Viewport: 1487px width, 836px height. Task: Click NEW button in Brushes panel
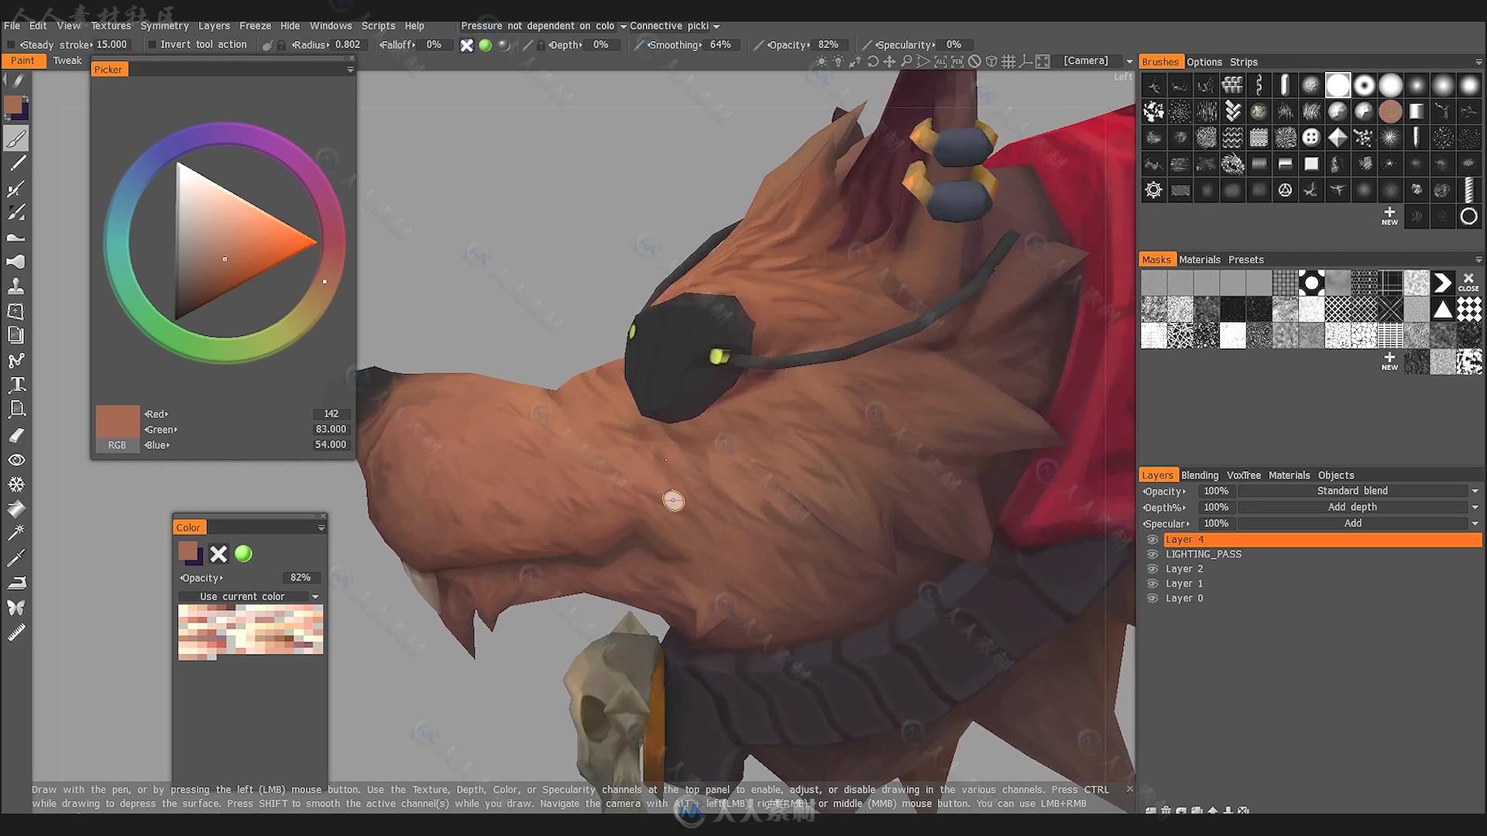coord(1389,216)
